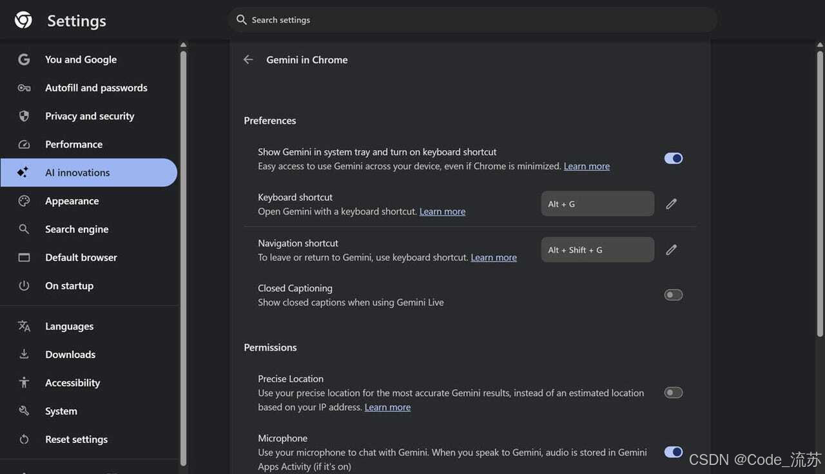The image size is (825, 474).
Task: Click the shield icon for Privacy and security
Action: (24, 116)
